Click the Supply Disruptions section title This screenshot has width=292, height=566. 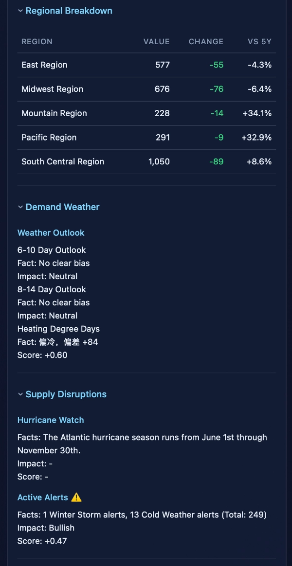click(x=66, y=394)
